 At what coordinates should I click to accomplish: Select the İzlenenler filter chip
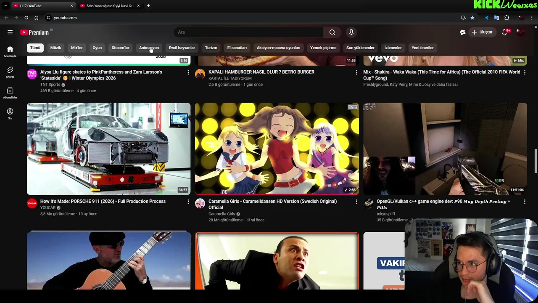click(x=393, y=48)
